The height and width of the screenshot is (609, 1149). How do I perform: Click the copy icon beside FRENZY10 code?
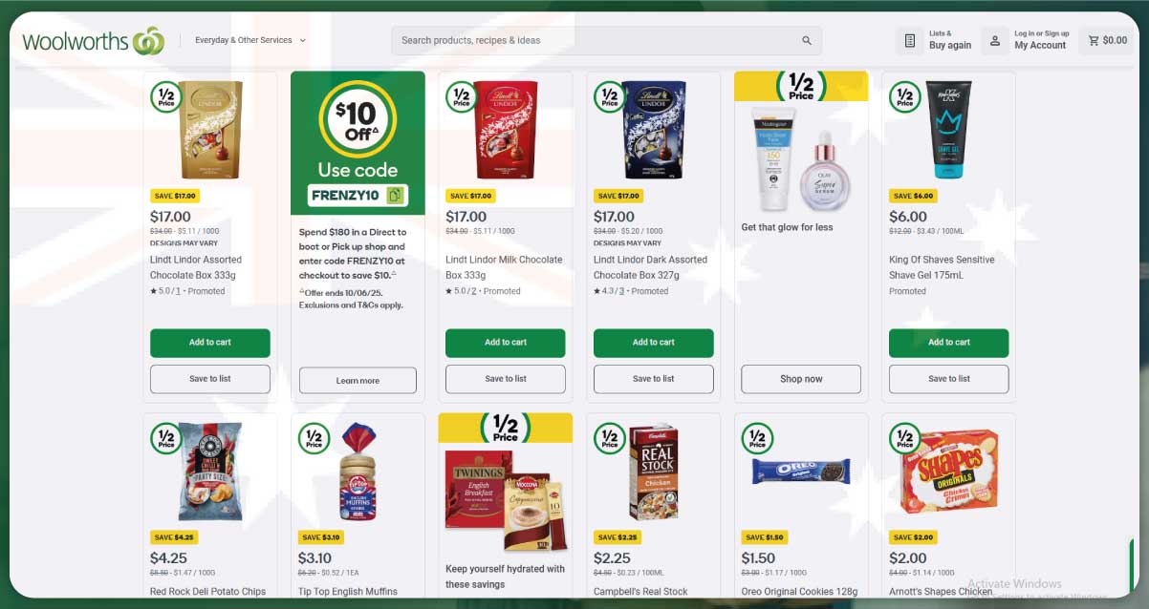(x=395, y=196)
